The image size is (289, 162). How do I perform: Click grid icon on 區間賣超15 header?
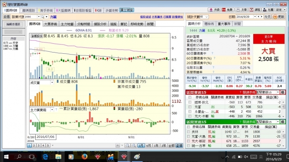(x=283, y=92)
